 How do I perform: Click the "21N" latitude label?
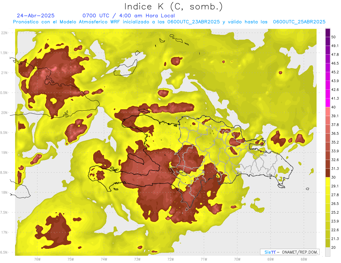pos(5,73)
